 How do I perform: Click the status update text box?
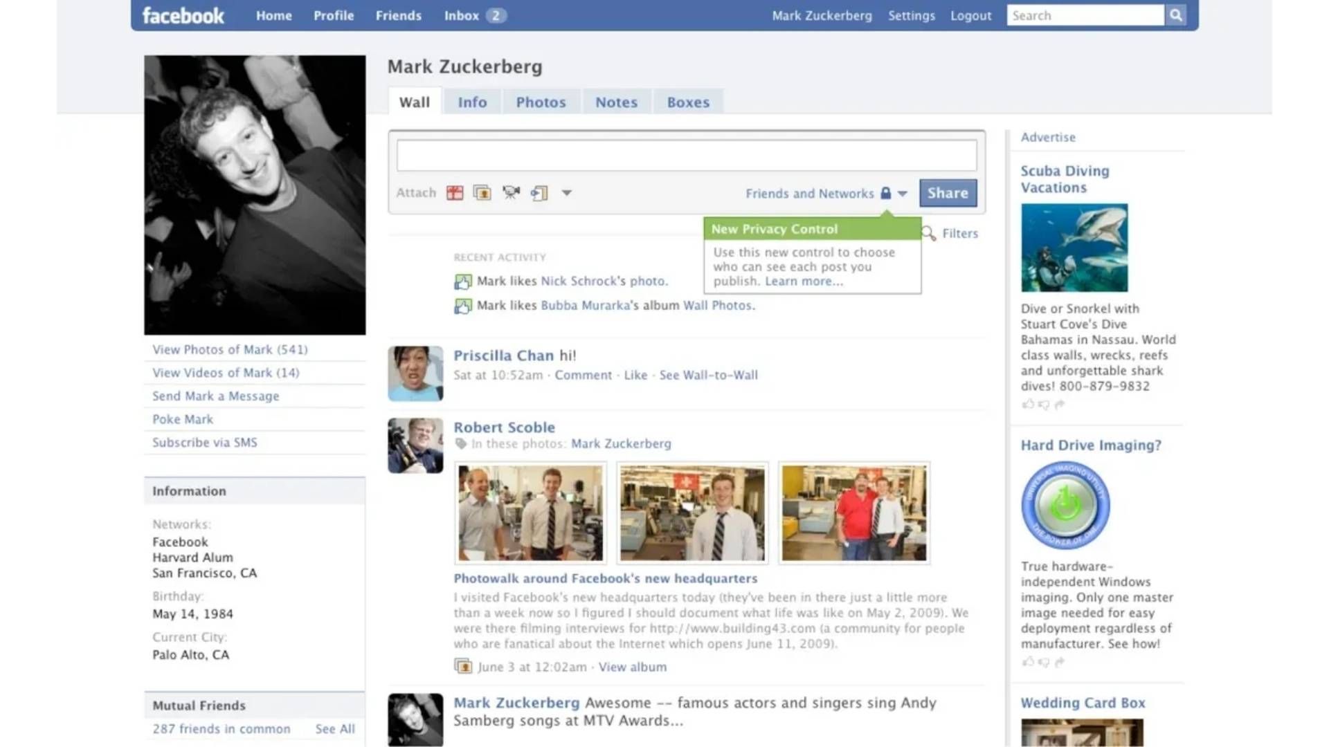686,156
